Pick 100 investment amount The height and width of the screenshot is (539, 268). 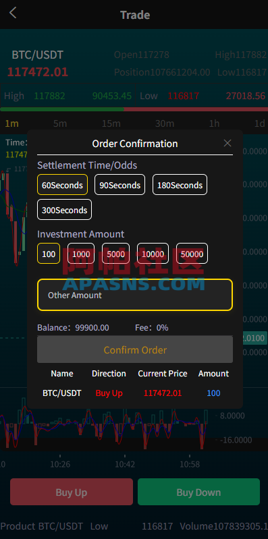(x=49, y=254)
